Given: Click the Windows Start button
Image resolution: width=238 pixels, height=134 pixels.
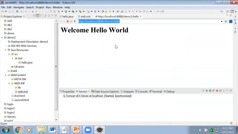Looking at the screenshot, I should click(6, 130).
